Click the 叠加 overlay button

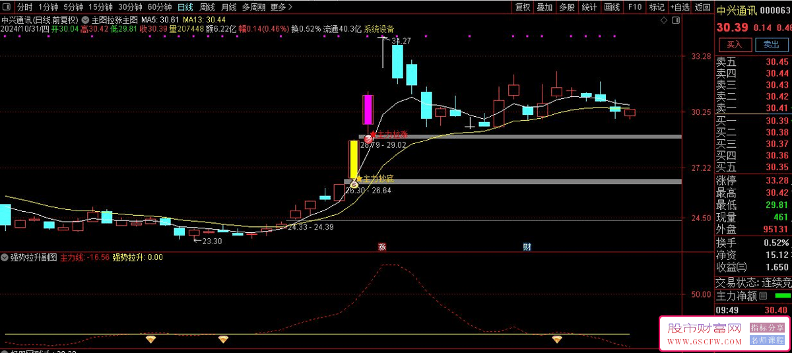[544, 7]
